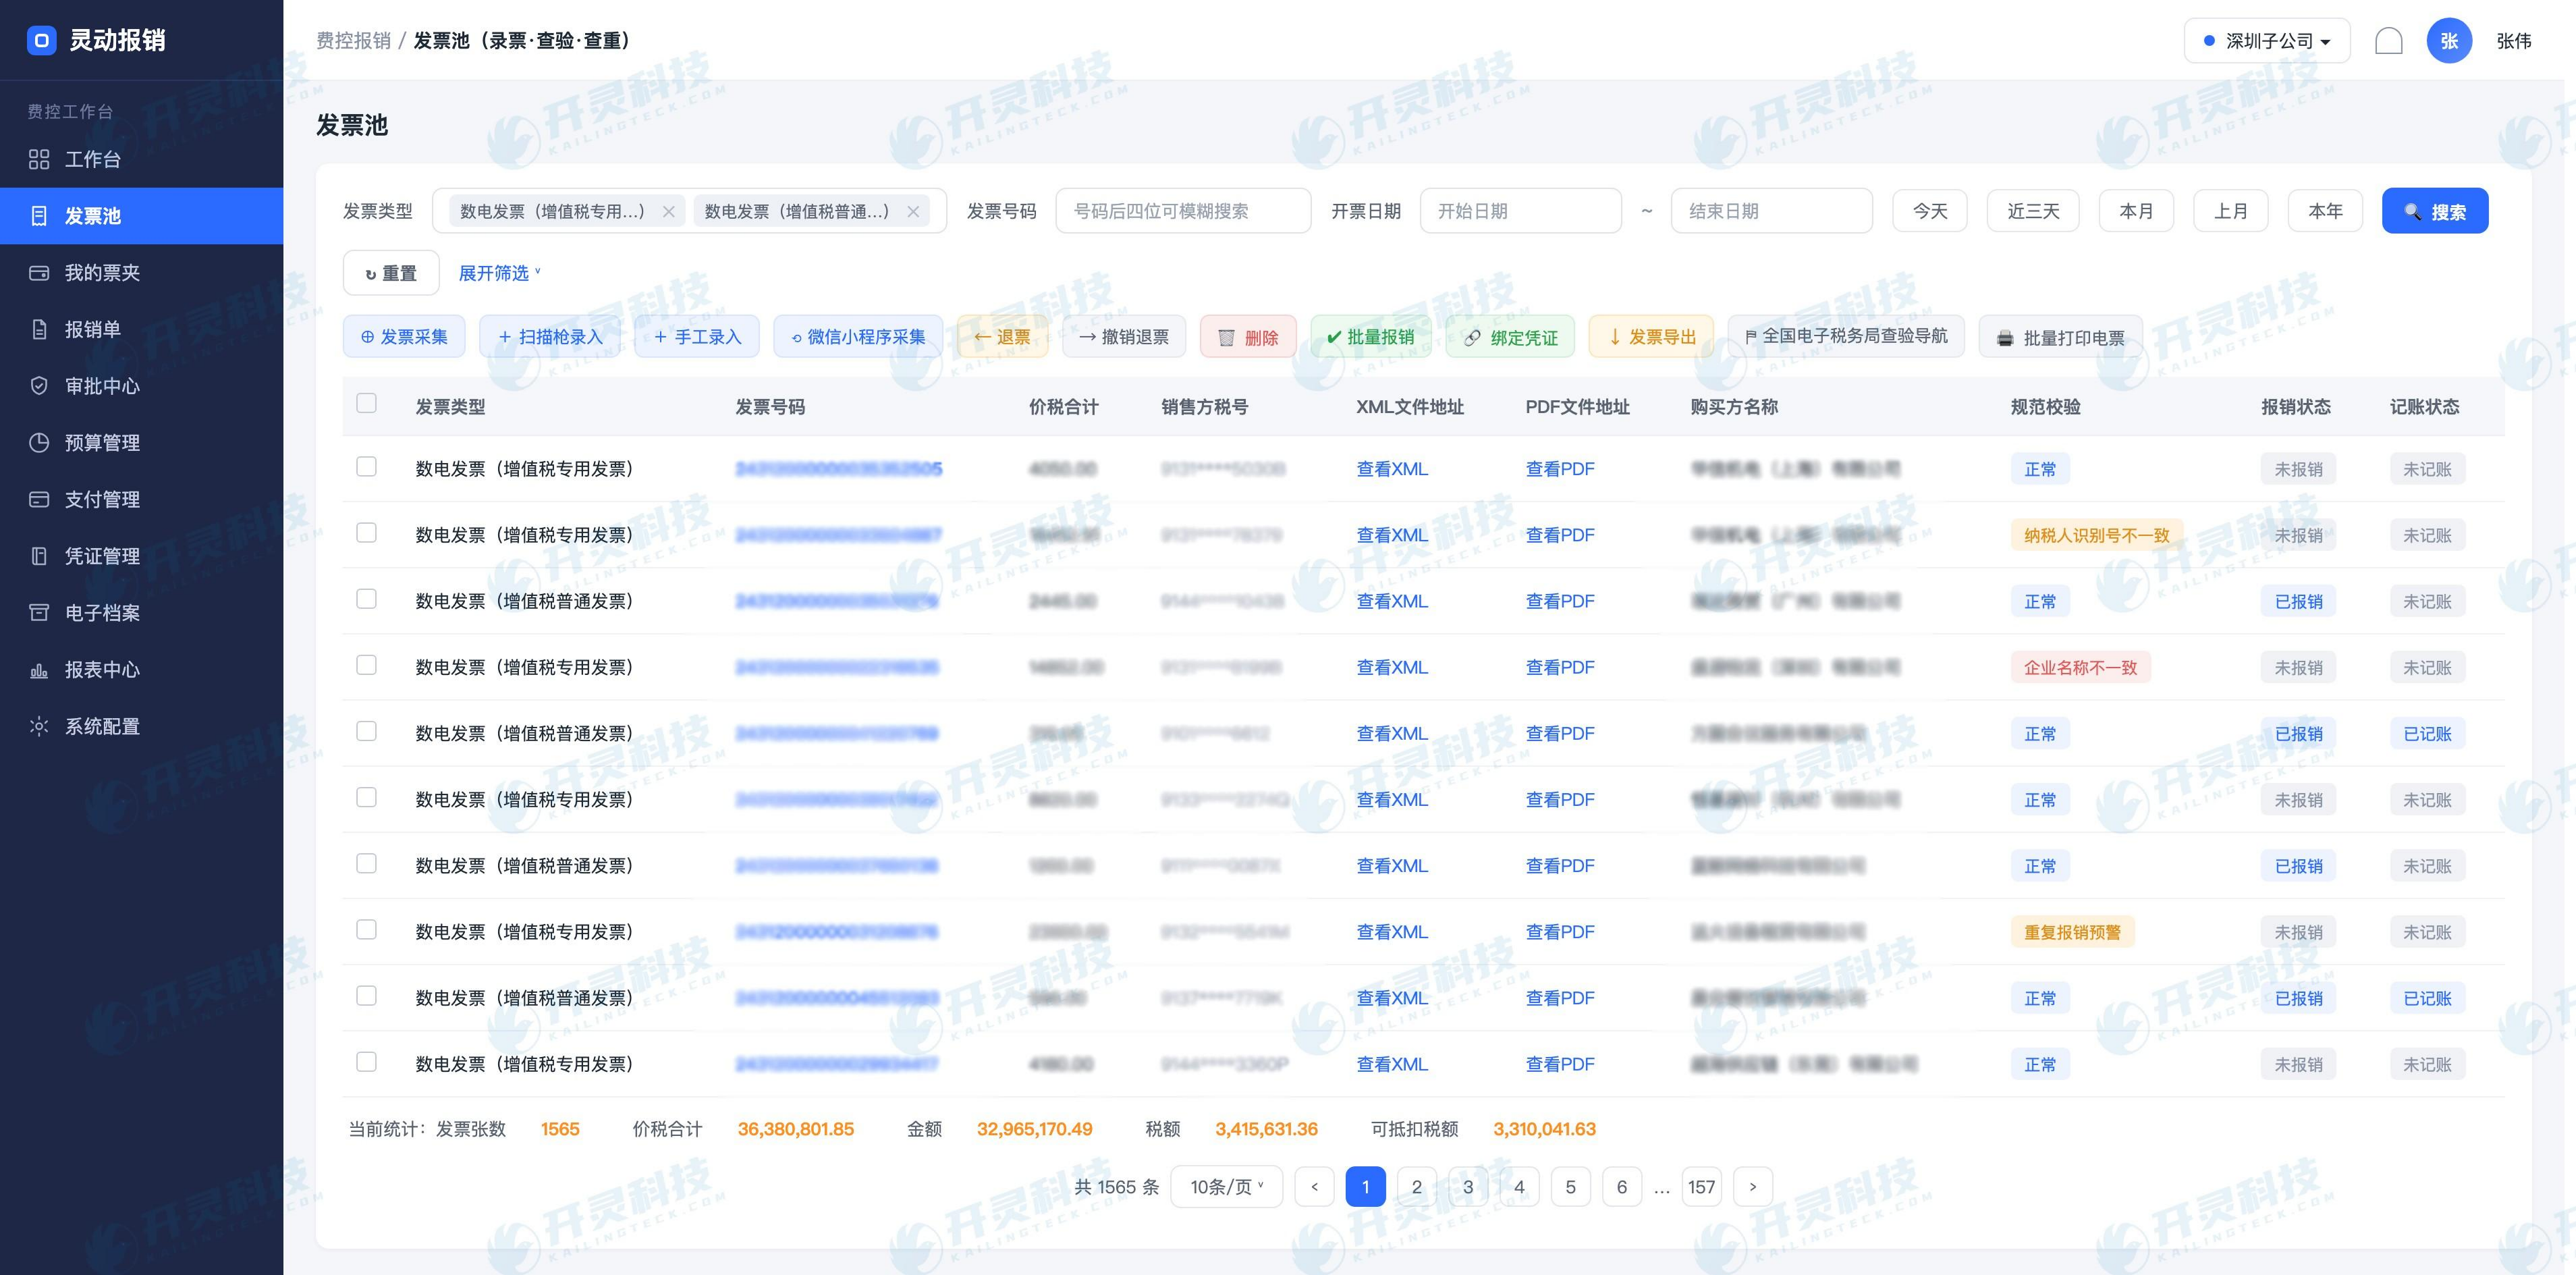Check the 企业名称不一致 row checkbox

point(367,665)
